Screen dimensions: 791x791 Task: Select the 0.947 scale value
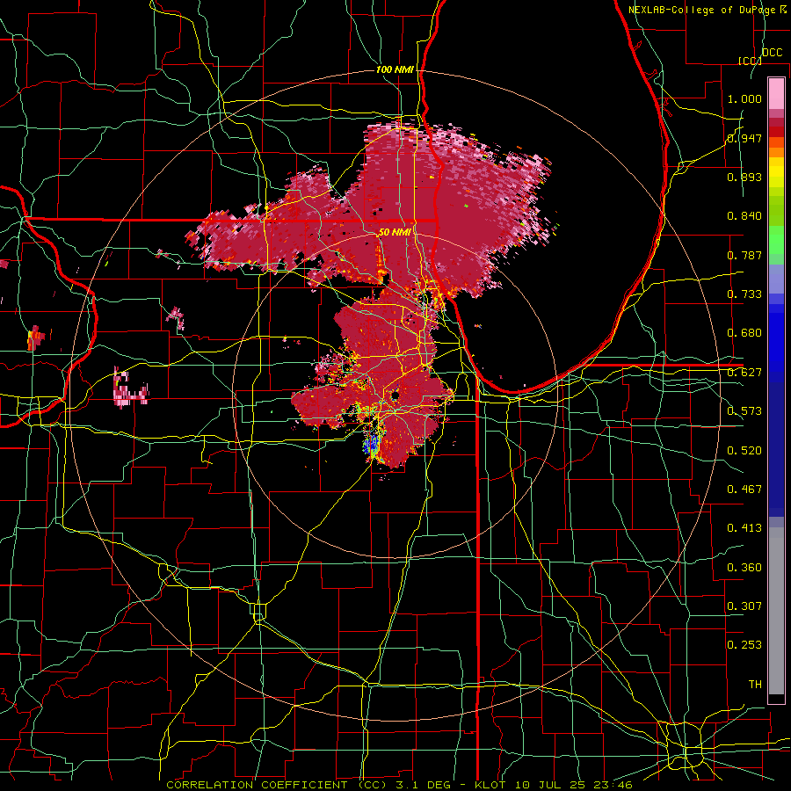pos(744,138)
